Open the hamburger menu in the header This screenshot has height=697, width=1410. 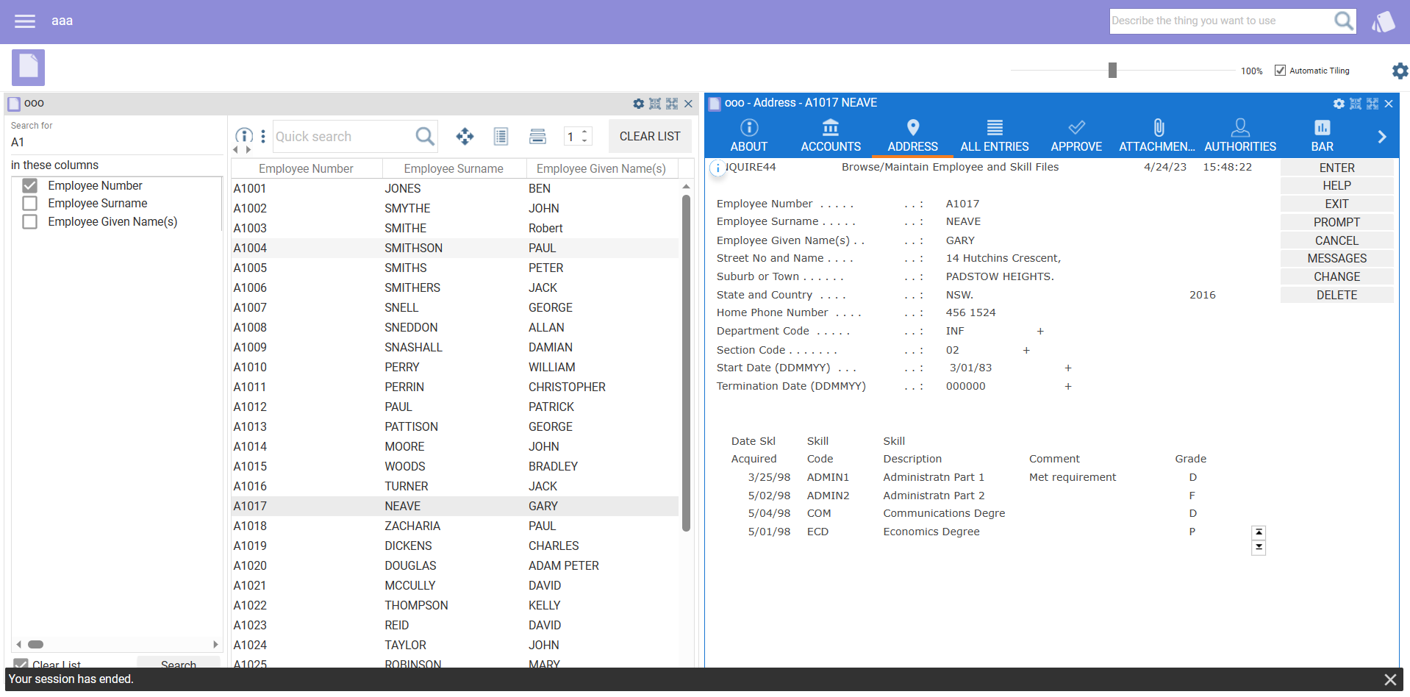pyautogui.click(x=25, y=21)
